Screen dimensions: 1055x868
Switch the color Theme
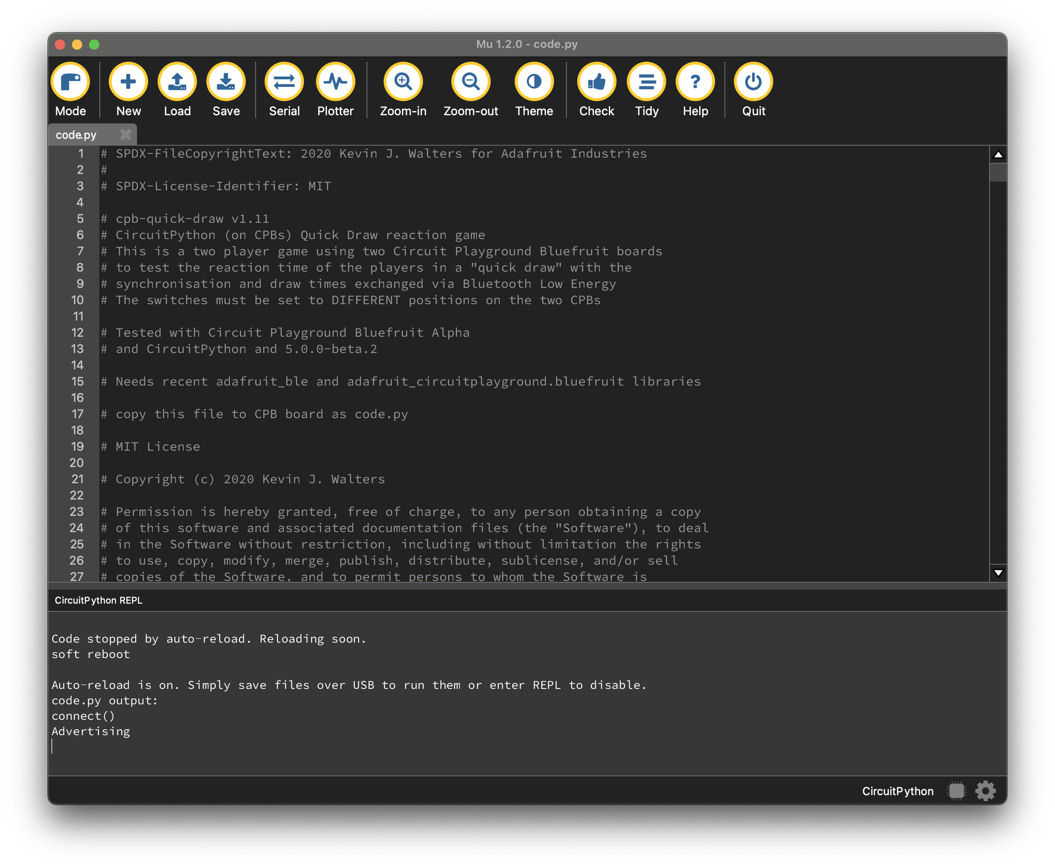tap(534, 82)
